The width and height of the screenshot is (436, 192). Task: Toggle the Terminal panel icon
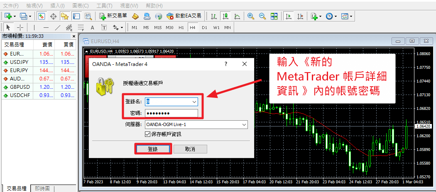coord(76,16)
